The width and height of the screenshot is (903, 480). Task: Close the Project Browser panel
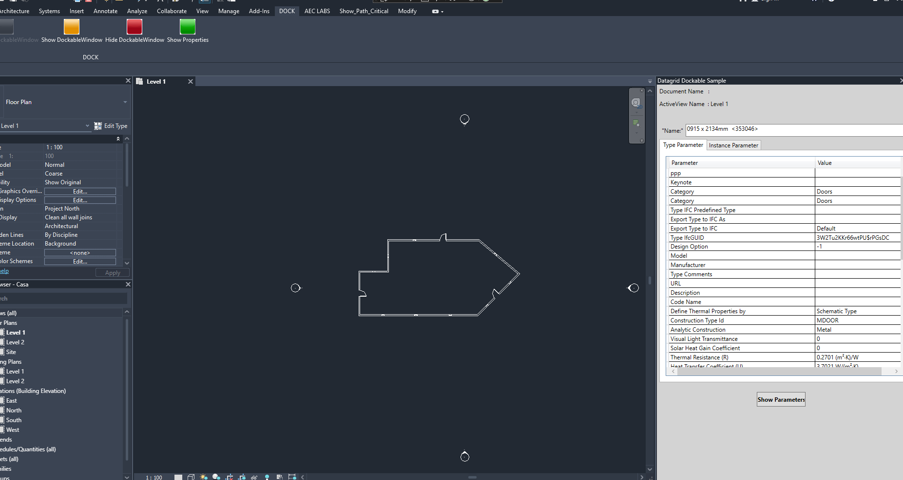click(x=128, y=284)
